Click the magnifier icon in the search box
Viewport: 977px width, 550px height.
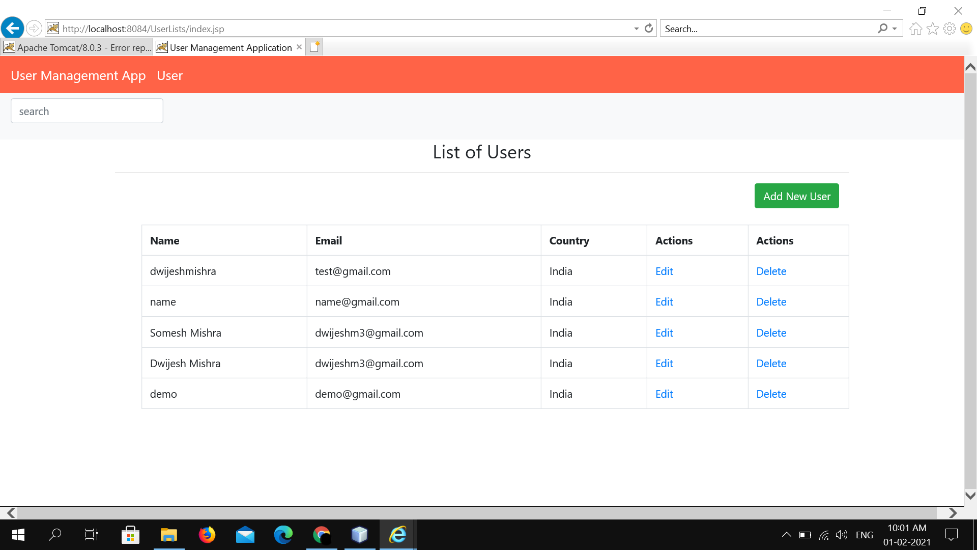pyautogui.click(x=882, y=29)
